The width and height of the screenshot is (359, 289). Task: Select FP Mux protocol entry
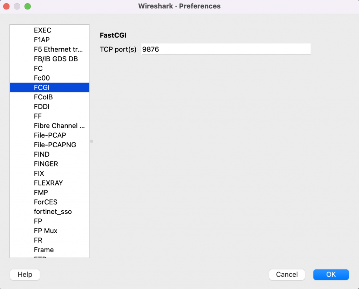tap(50, 231)
